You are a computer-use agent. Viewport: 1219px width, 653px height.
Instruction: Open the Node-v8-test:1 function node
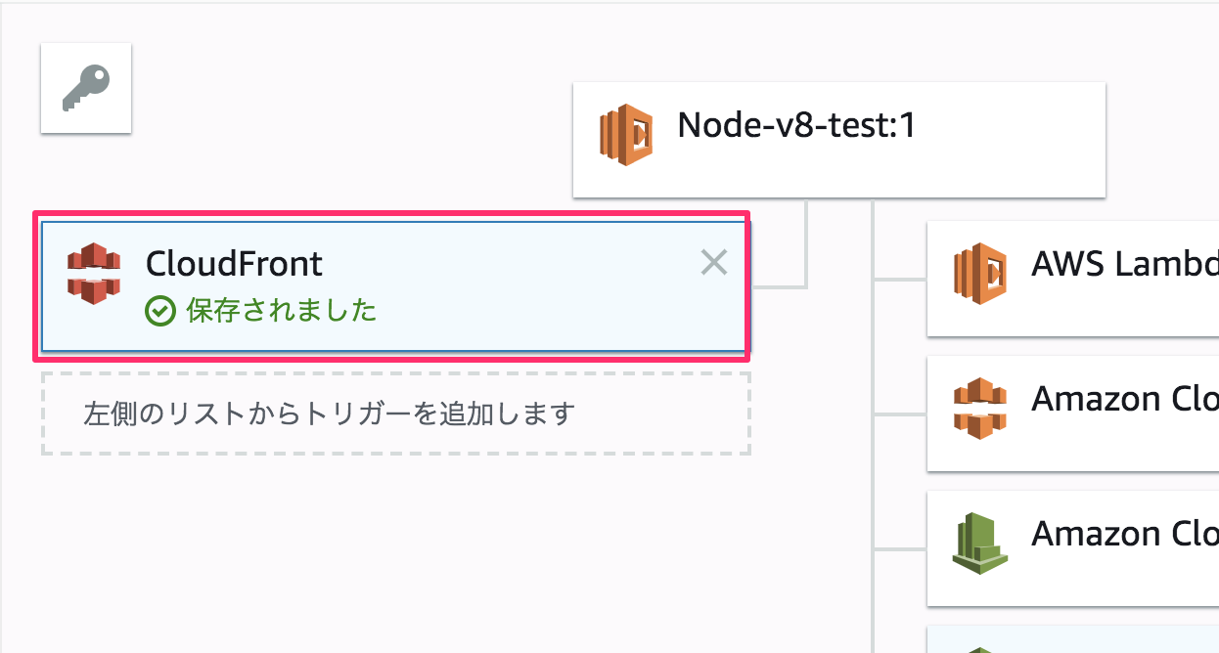pyautogui.click(x=839, y=140)
